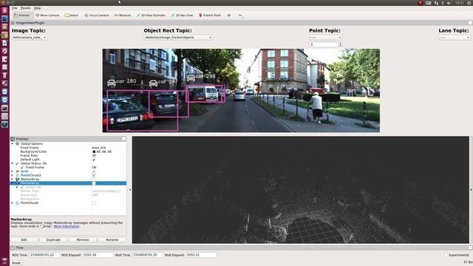Activate the Focus Camera tool
Screen dimensions: 473x266
click(x=97, y=15)
